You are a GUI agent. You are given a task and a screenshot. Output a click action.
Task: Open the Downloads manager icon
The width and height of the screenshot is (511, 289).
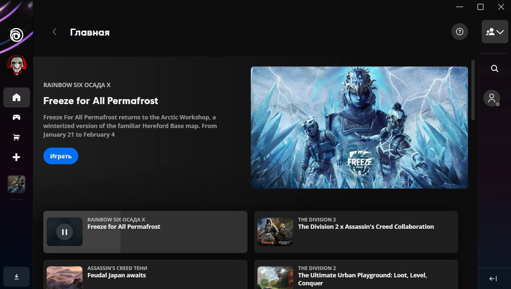16,276
